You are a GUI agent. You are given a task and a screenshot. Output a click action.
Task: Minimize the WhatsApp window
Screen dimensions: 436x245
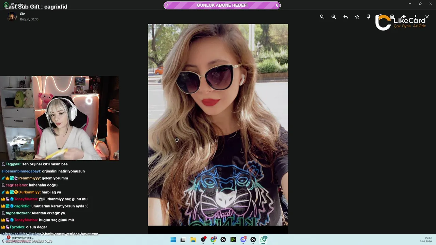pos(410,4)
